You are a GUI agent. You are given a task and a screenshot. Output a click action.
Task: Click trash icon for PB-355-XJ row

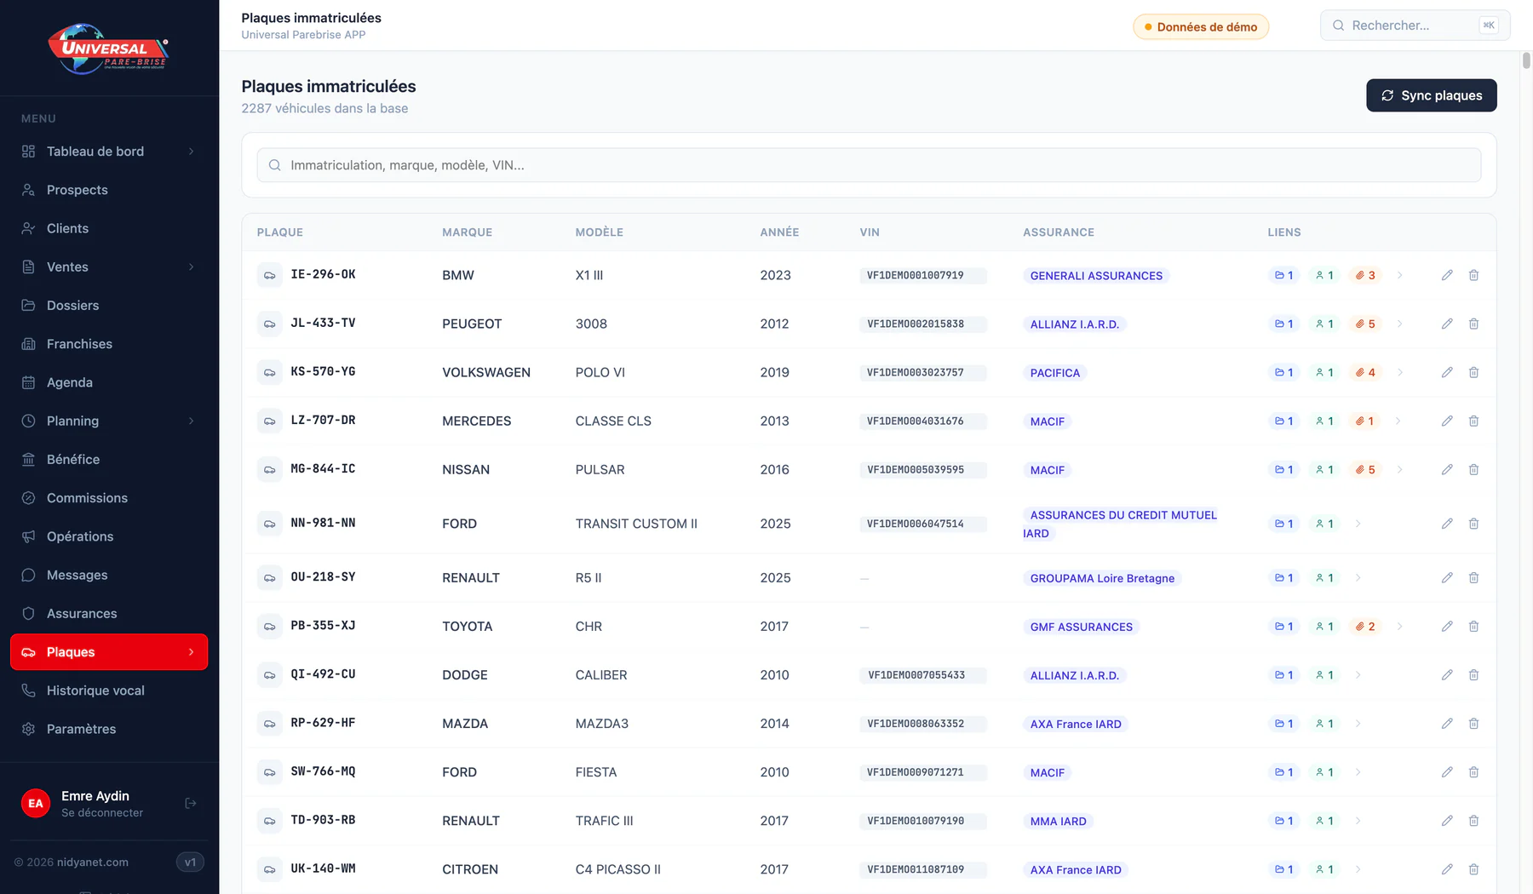[x=1473, y=626]
